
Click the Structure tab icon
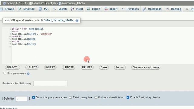coord(20,9)
